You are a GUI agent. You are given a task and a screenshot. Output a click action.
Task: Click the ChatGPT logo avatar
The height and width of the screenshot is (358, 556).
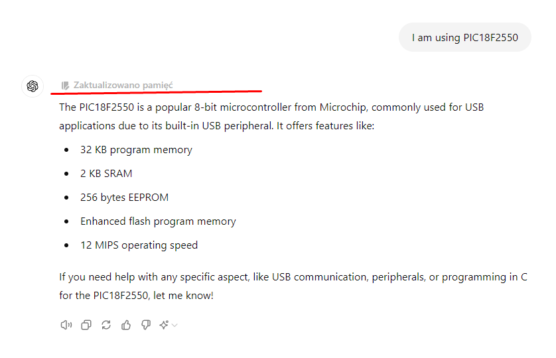click(x=33, y=86)
